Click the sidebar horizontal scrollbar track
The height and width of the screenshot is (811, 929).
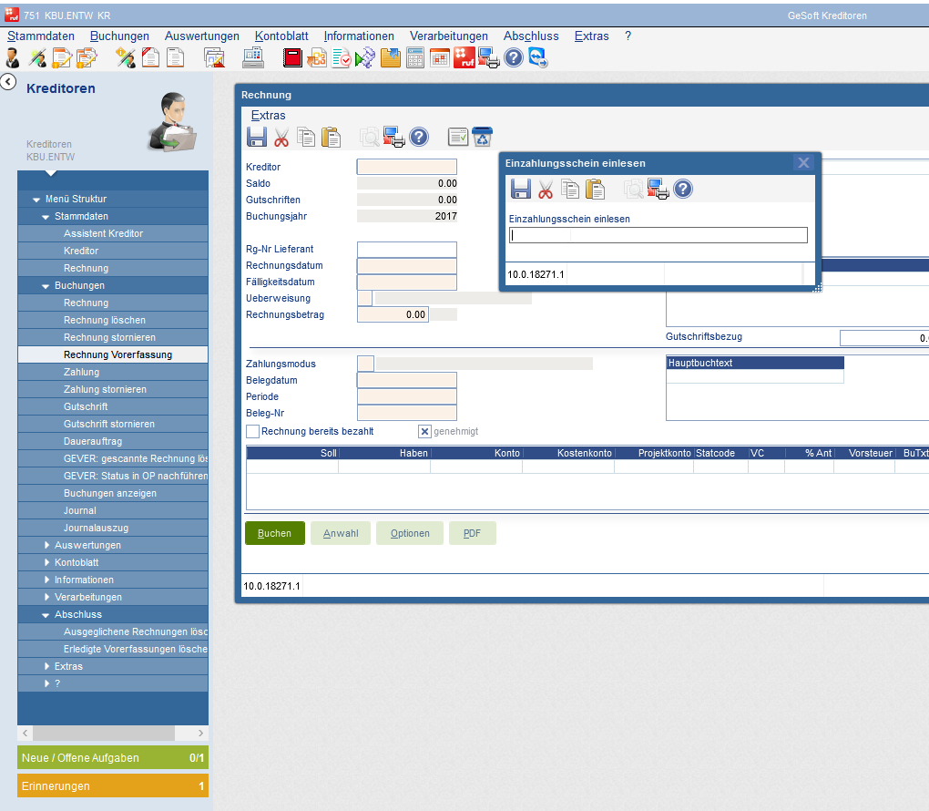[x=113, y=734]
